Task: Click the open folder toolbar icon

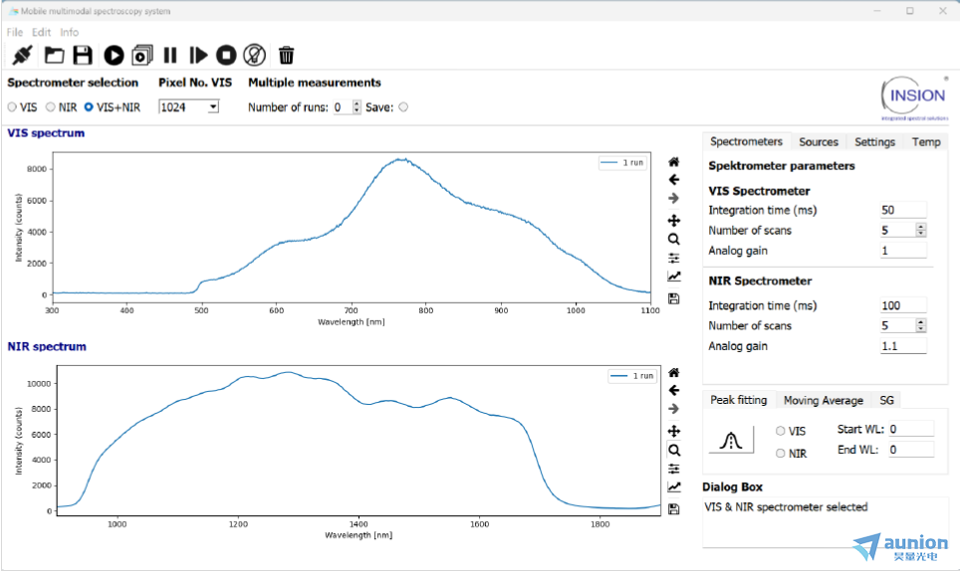Action: click(x=54, y=56)
